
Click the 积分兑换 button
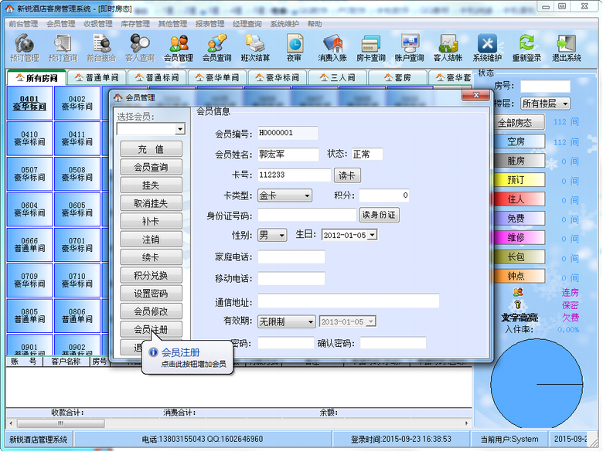tap(152, 275)
